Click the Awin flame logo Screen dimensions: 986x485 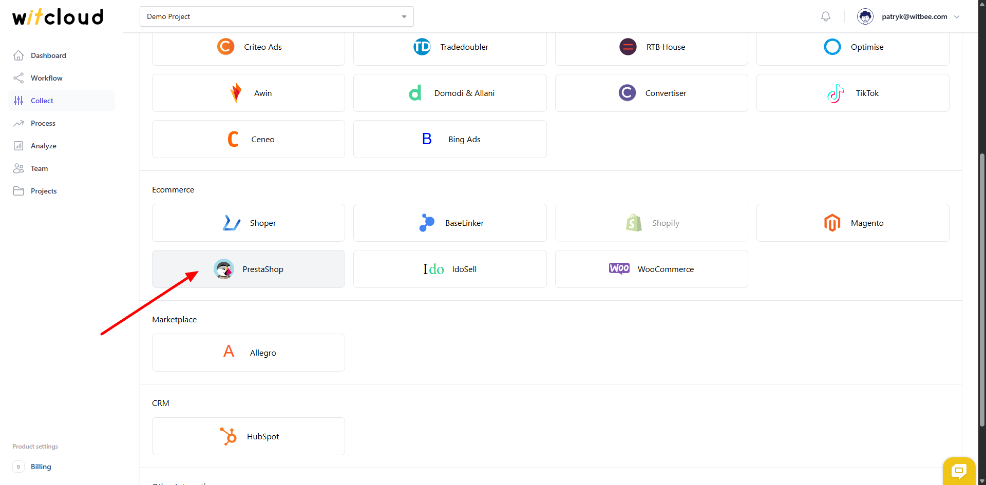pos(236,93)
